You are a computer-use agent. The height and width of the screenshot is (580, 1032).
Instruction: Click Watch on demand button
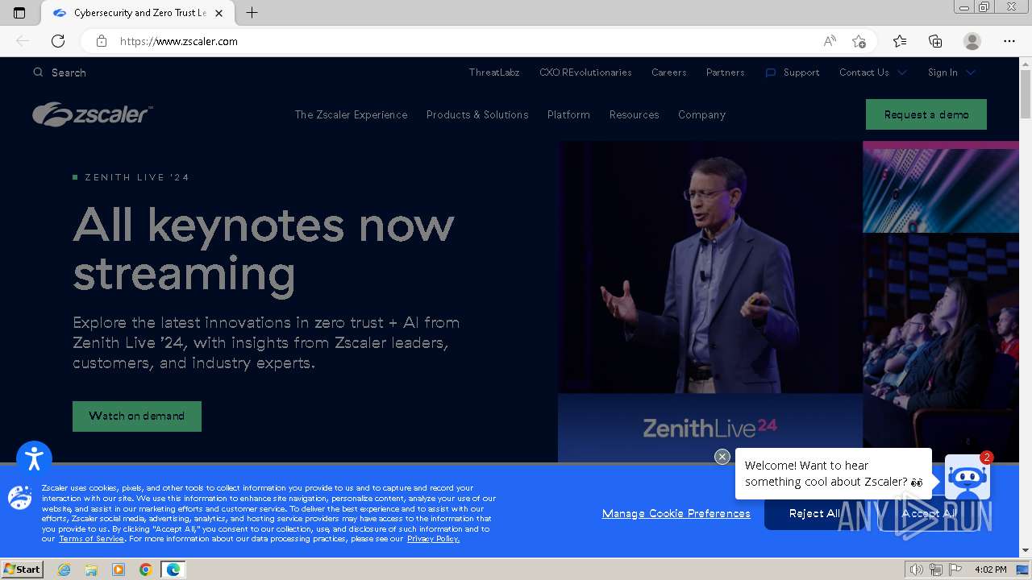tap(137, 416)
